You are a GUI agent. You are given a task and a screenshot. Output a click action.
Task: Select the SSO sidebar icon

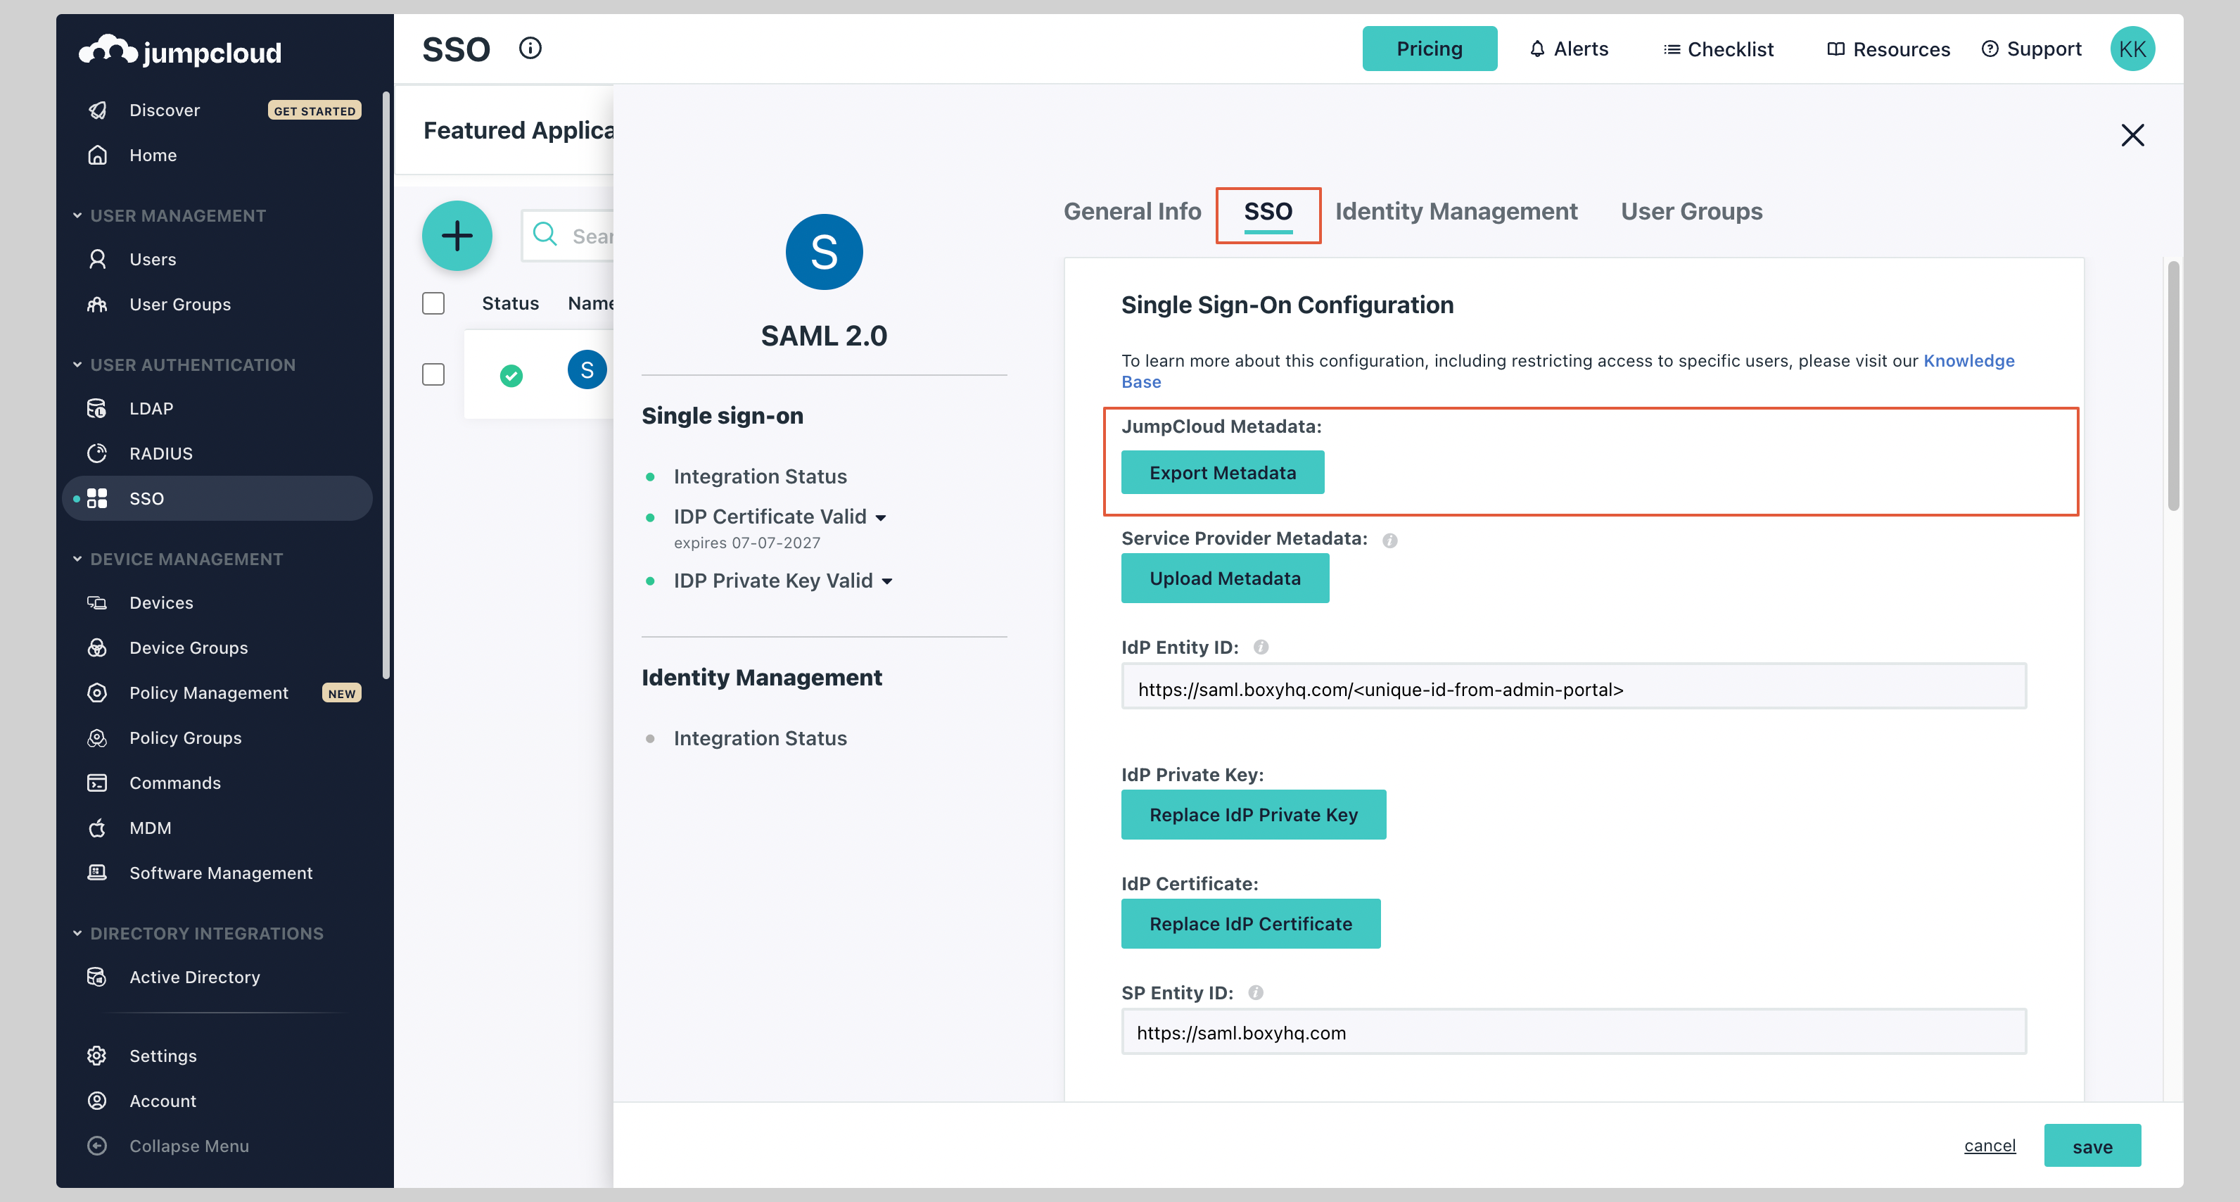click(97, 498)
